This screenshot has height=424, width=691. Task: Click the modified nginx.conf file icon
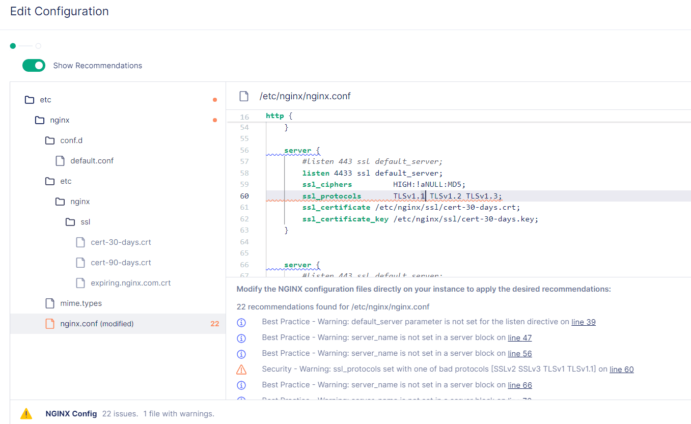pyautogui.click(x=50, y=324)
